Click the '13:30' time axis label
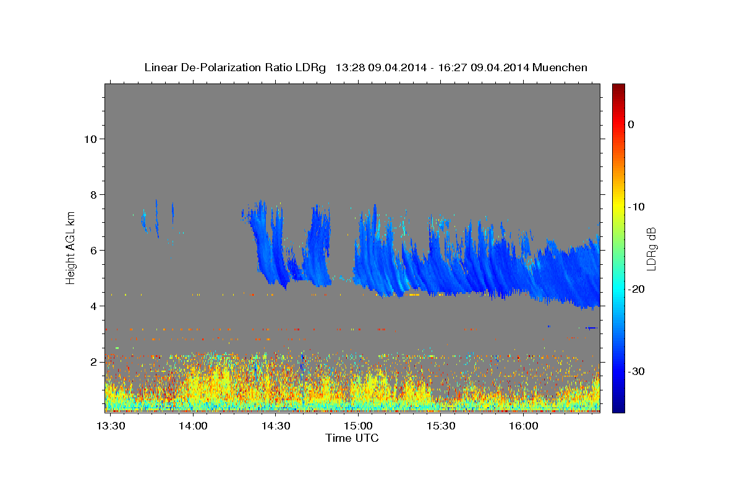Image resolution: width=742 pixels, height=495 pixels. pyautogui.click(x=111, y=426)
